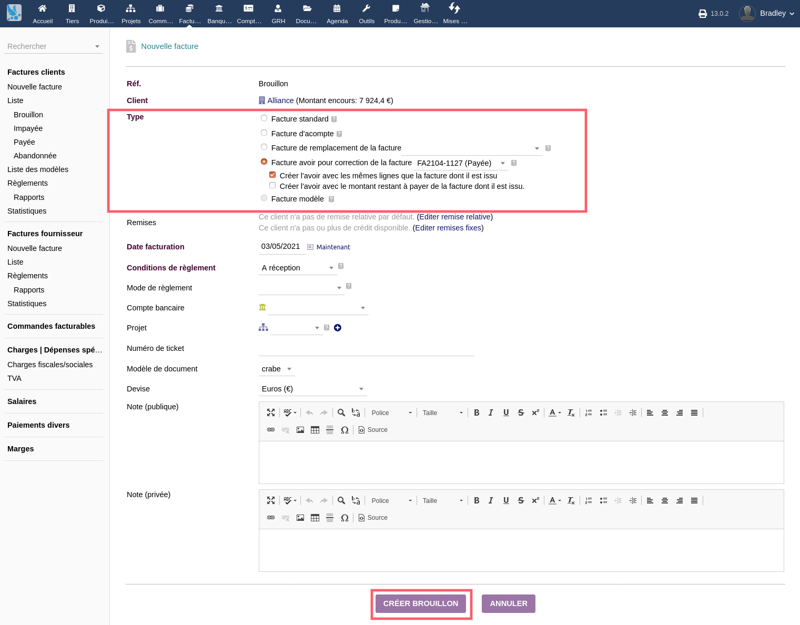Switch to the Compta module tab

point(249,13)
